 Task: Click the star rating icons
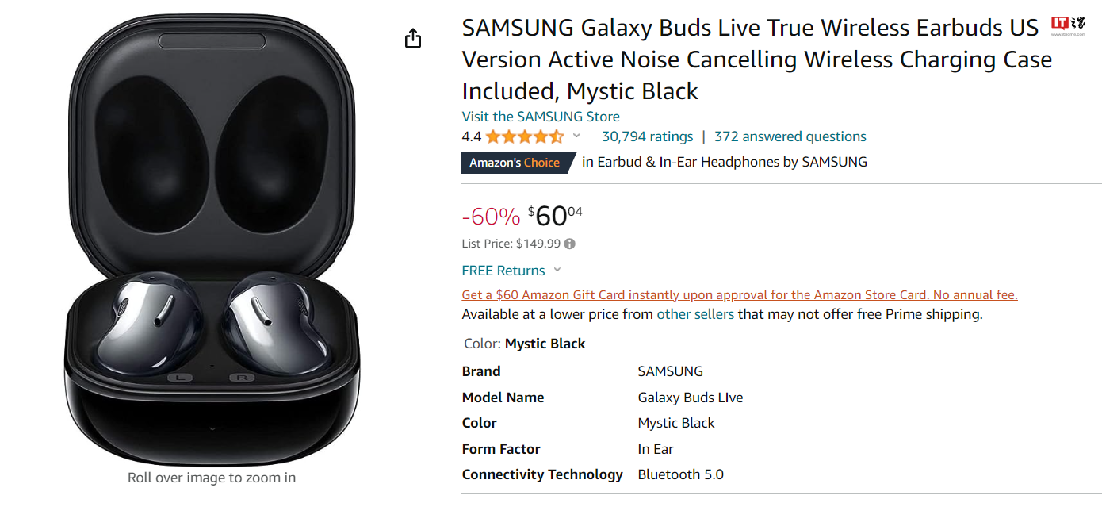click(525, 136)
